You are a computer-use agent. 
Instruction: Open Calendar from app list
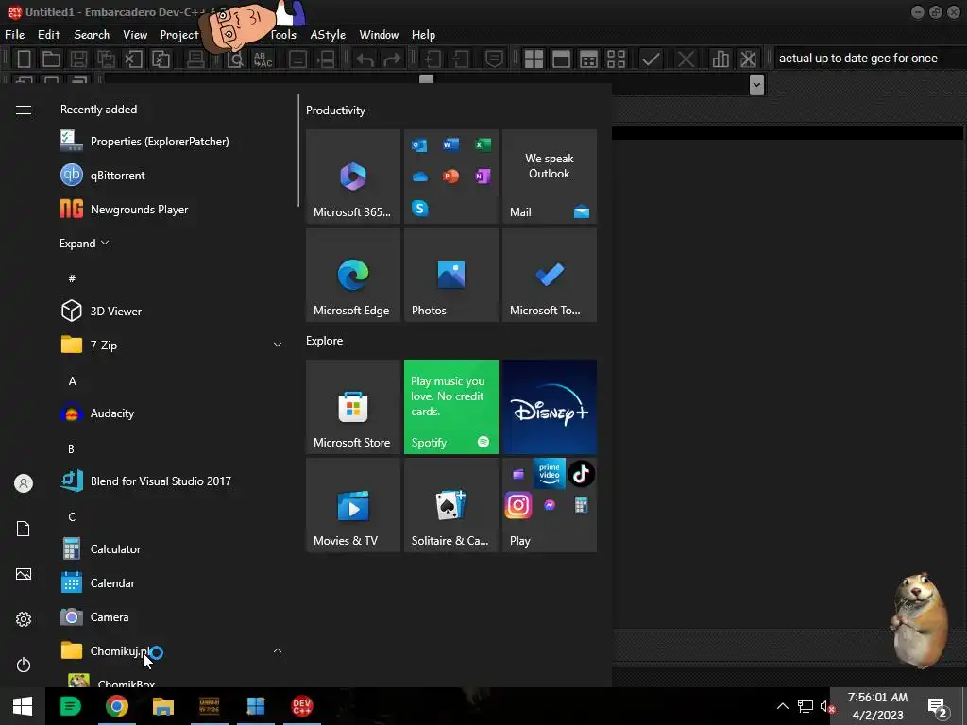pos(173,582)
